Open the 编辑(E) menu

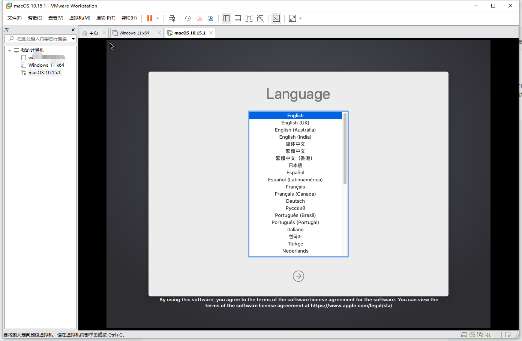(35, 18)
